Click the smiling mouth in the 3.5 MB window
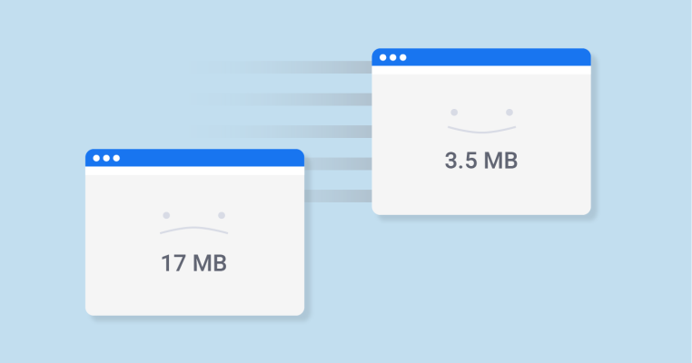The image size is (692, 363). [481, 130]
